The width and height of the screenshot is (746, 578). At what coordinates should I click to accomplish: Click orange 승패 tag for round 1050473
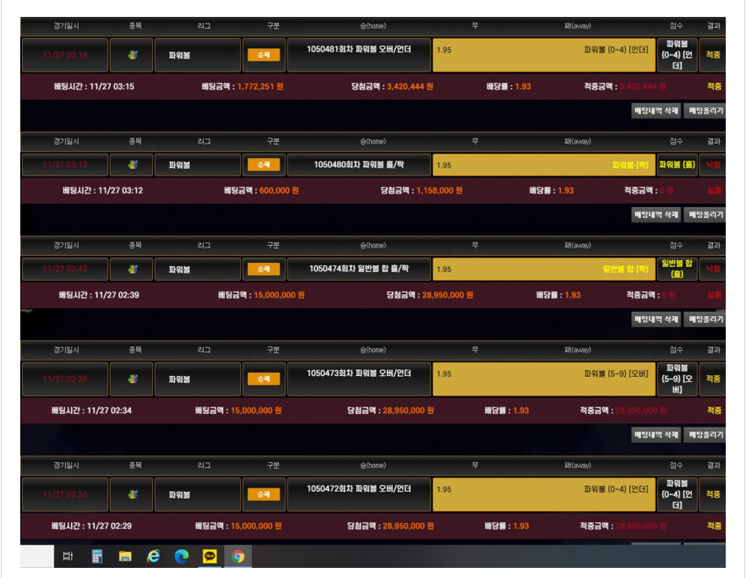click(264, 379)
